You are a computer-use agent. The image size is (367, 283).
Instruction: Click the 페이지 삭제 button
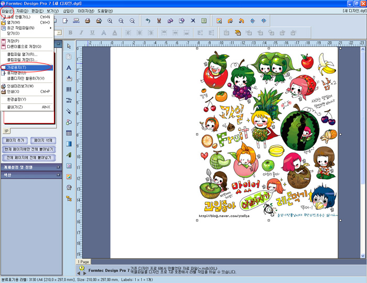(44, 140)
